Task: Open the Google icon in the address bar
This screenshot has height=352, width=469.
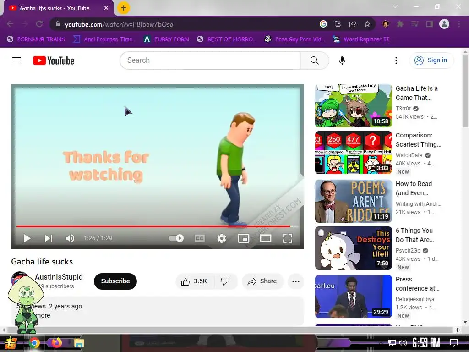Action: click(323, 24)
